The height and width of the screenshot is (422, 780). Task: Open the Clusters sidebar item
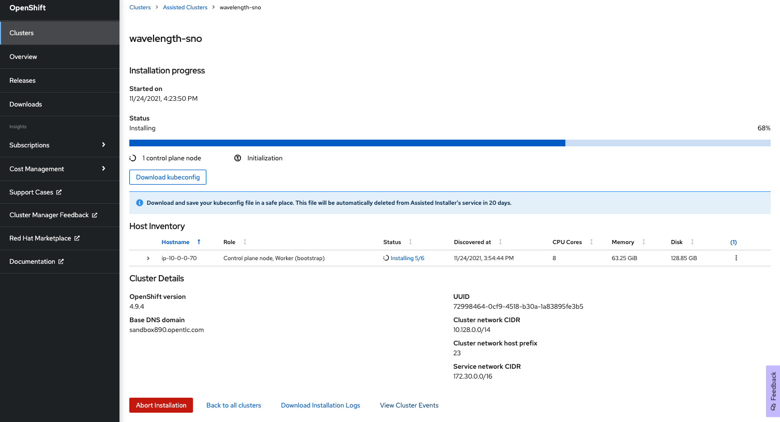[x=60, y=33]
